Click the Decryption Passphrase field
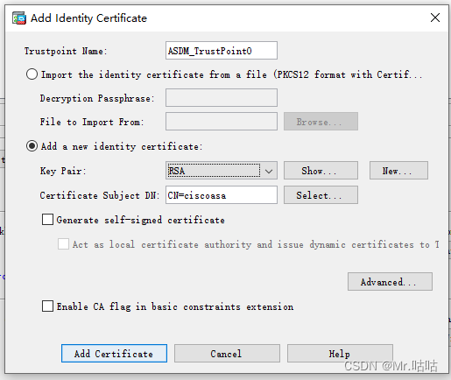Screen dimensions: 451x380 [x=222, y=98]
